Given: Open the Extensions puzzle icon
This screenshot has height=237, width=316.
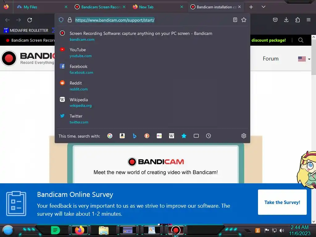Looking at the screenshot, I should (297, 20).
